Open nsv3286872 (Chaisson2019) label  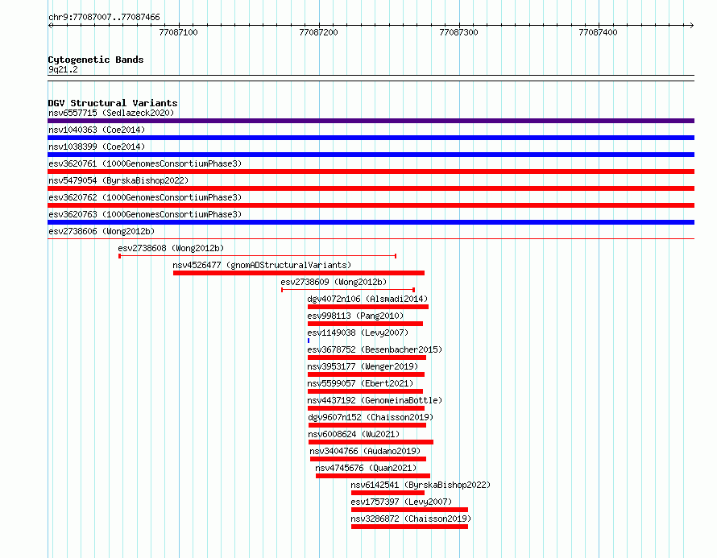tap(411, 519)
